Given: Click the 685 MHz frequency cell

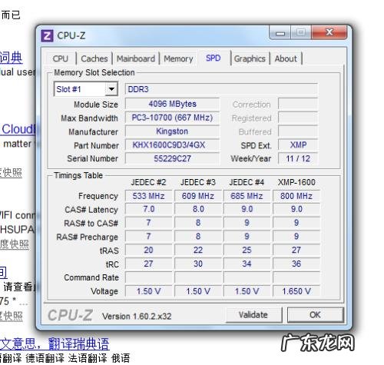Looking at the screenshot, I should (x=247, y=196).
